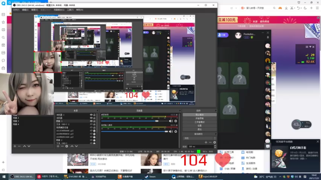Image resolution: width=321 pixels, height=180 pixels.
Task: Remove the selected source in OBS
Action: [x=62, y=146]
